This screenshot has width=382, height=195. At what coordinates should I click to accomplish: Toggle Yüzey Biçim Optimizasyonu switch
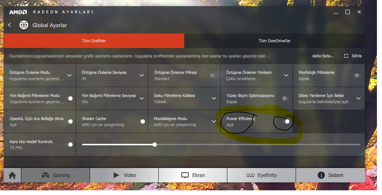(286, 98)
